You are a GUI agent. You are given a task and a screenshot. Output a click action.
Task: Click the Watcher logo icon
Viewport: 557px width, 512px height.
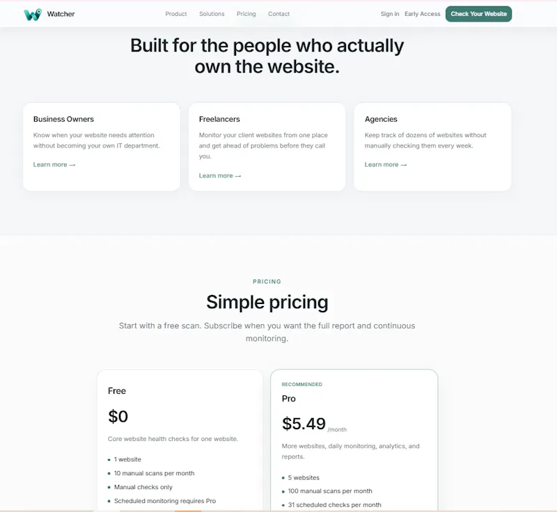[x=33, y=14]
